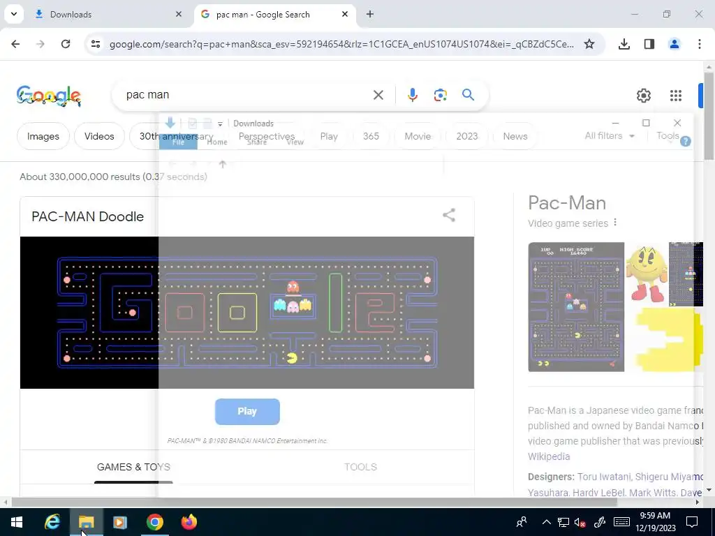Go forward with Chrome's forward arrow
The height and width of the screenshot is (536, 715).
40,44
